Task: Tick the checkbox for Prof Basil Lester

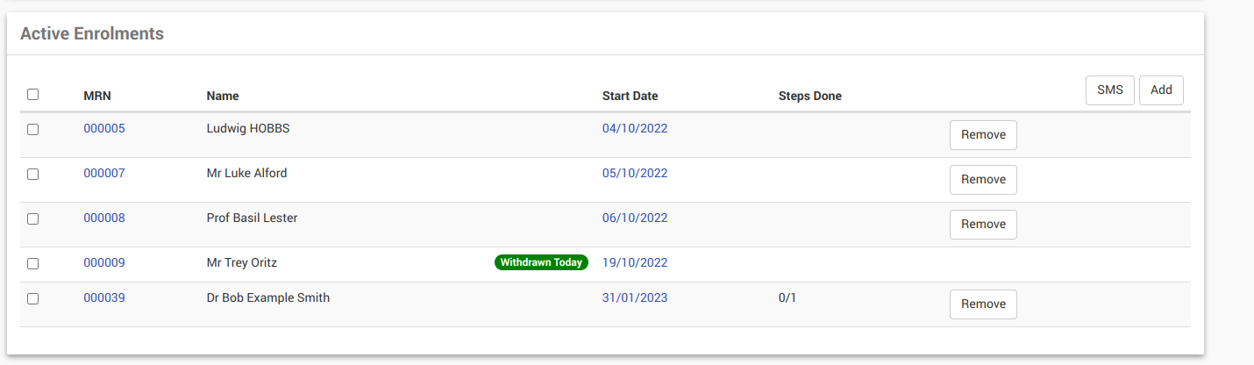Action: tap(33, 218)
